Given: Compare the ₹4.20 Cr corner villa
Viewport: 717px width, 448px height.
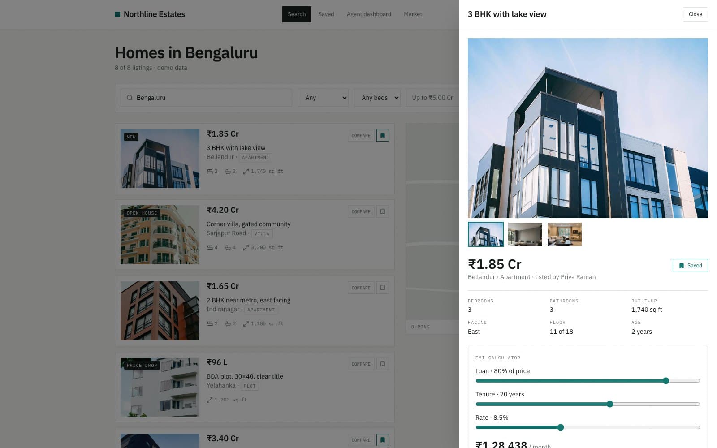Looking at the screenshot, I should (361, 211).
